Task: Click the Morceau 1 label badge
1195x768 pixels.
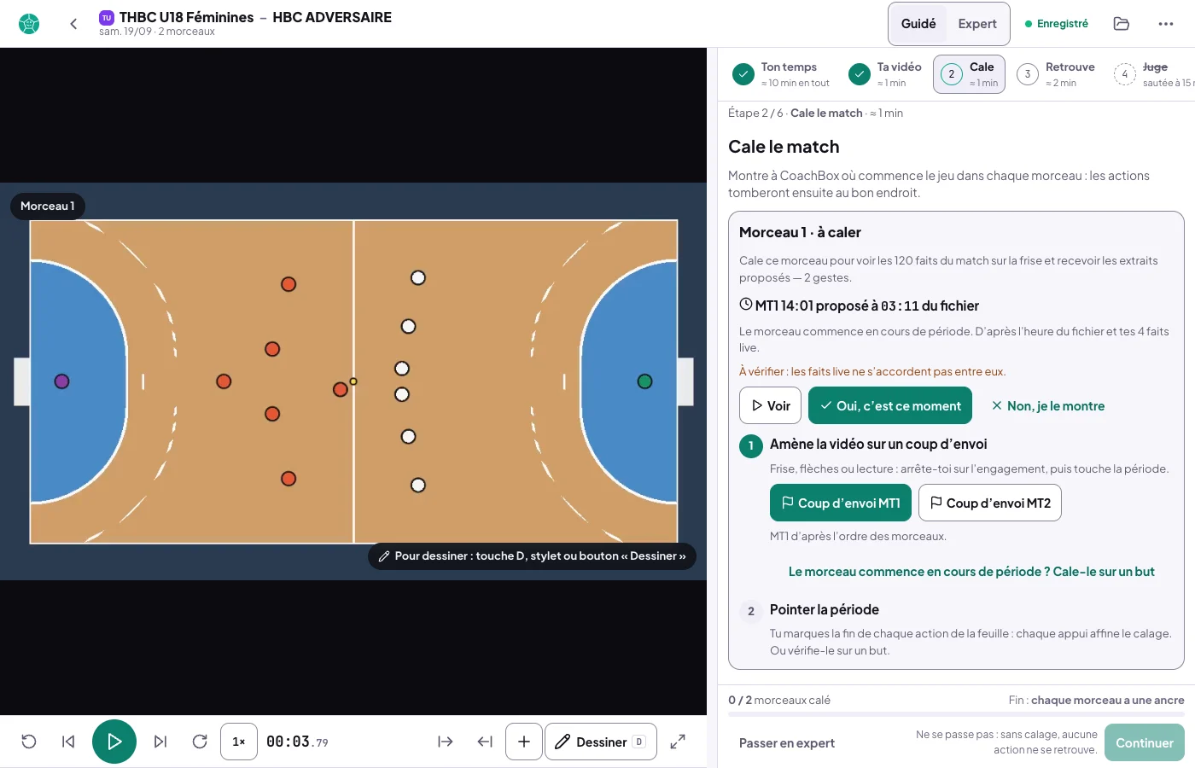Action: (x=48, y=206)
